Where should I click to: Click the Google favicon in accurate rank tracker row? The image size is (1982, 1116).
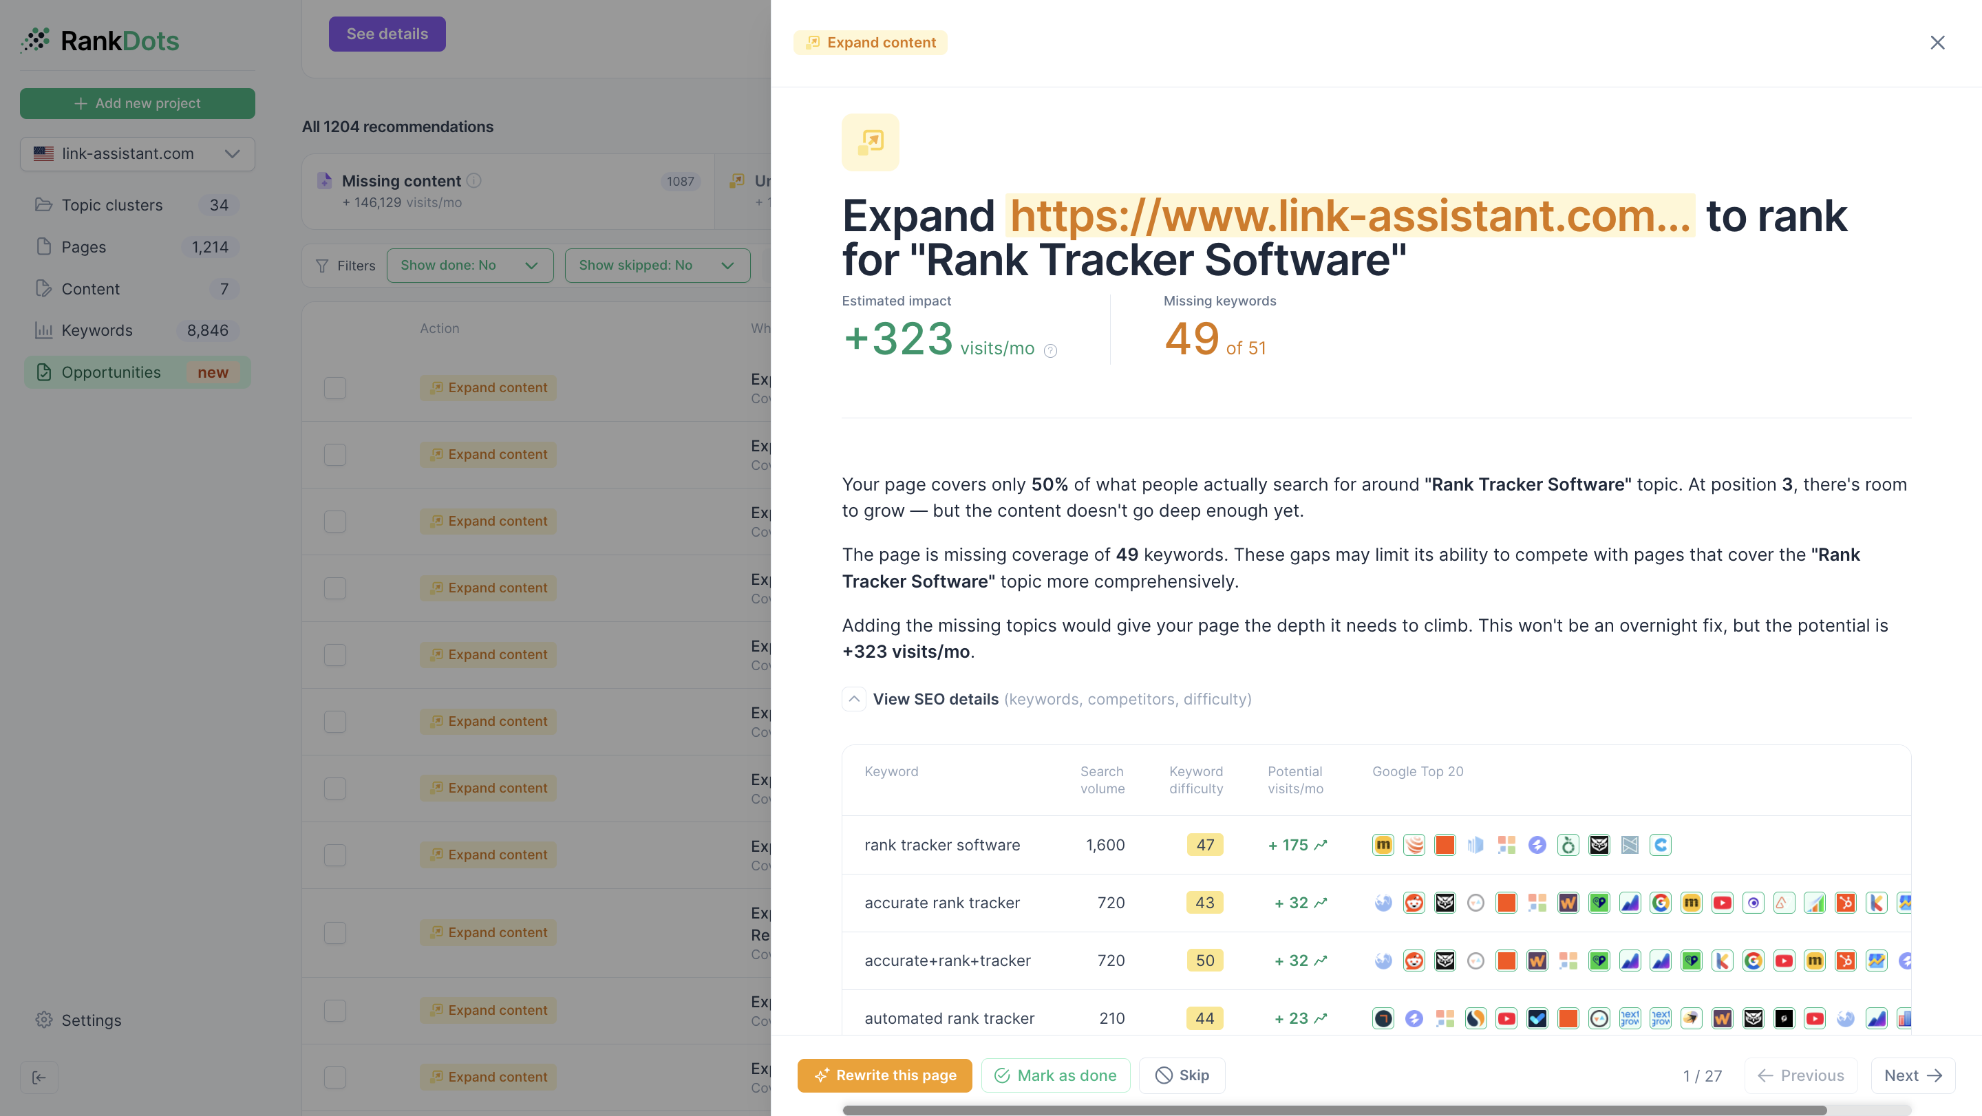point(1661,903)
